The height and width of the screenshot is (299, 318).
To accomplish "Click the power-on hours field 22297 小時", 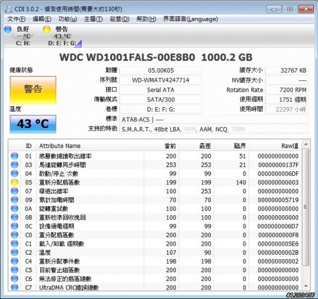I will click(x=287, y=110).
